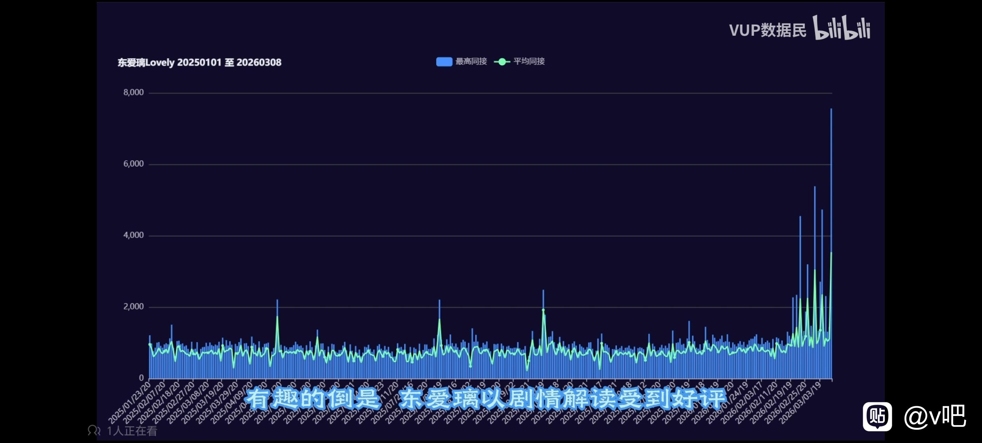Click the VUP数据民 uploader watermark

pyautogui.click(x=767, y=30)
